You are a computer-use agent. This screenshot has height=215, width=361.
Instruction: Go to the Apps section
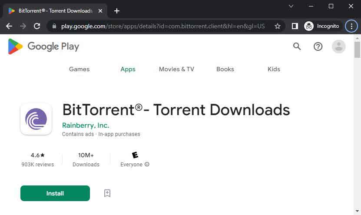[x=128, y=69]
